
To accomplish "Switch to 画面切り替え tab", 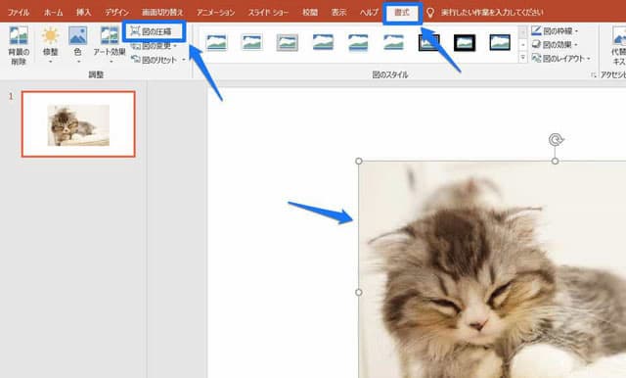I will [162, 13].
